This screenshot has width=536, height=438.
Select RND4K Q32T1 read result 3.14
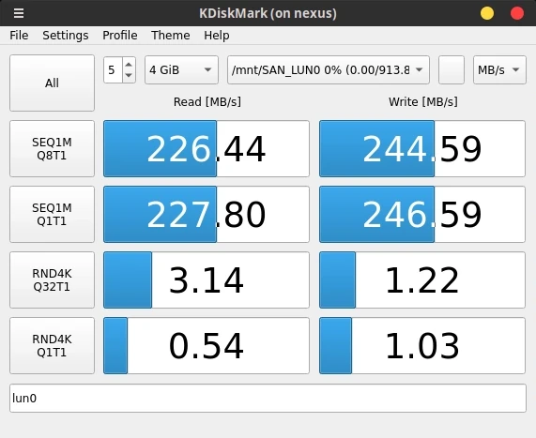207,279
